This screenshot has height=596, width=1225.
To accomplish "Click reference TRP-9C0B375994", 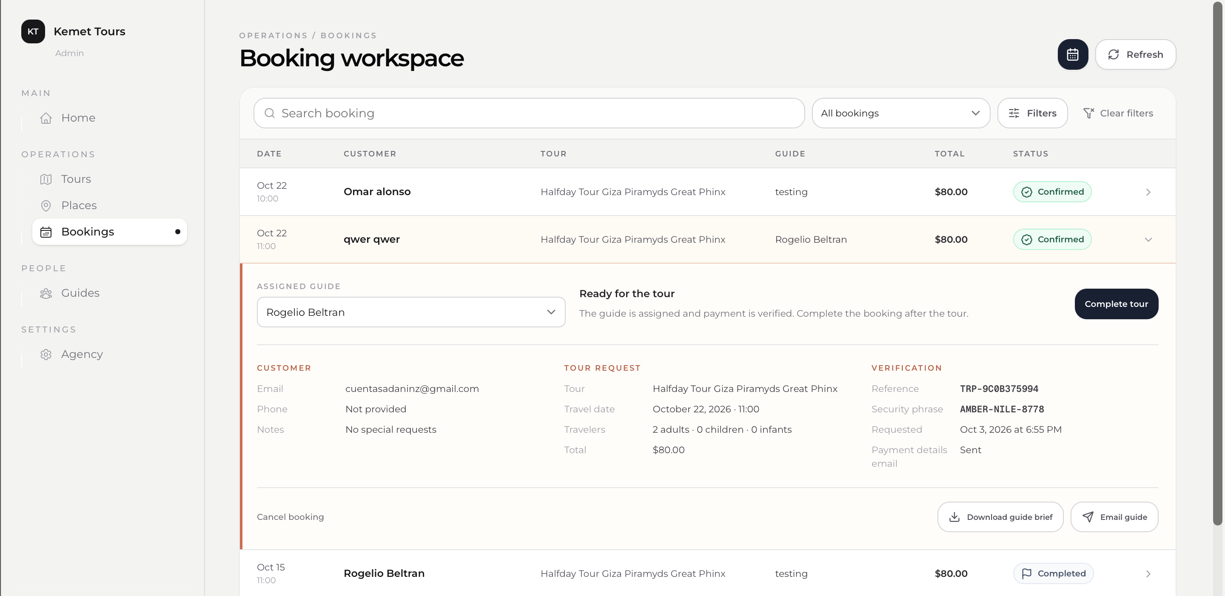I will pos(999,389).
